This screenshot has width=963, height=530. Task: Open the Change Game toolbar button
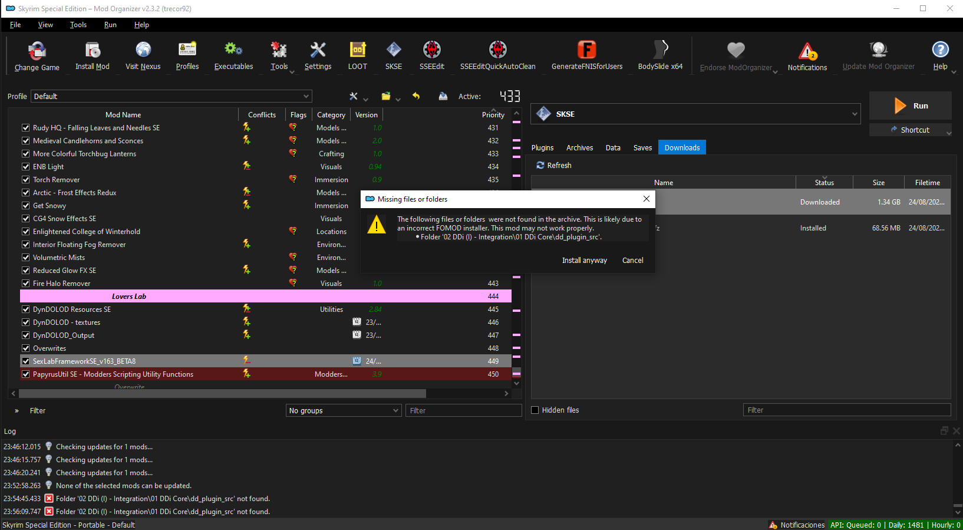click(37, 56)
